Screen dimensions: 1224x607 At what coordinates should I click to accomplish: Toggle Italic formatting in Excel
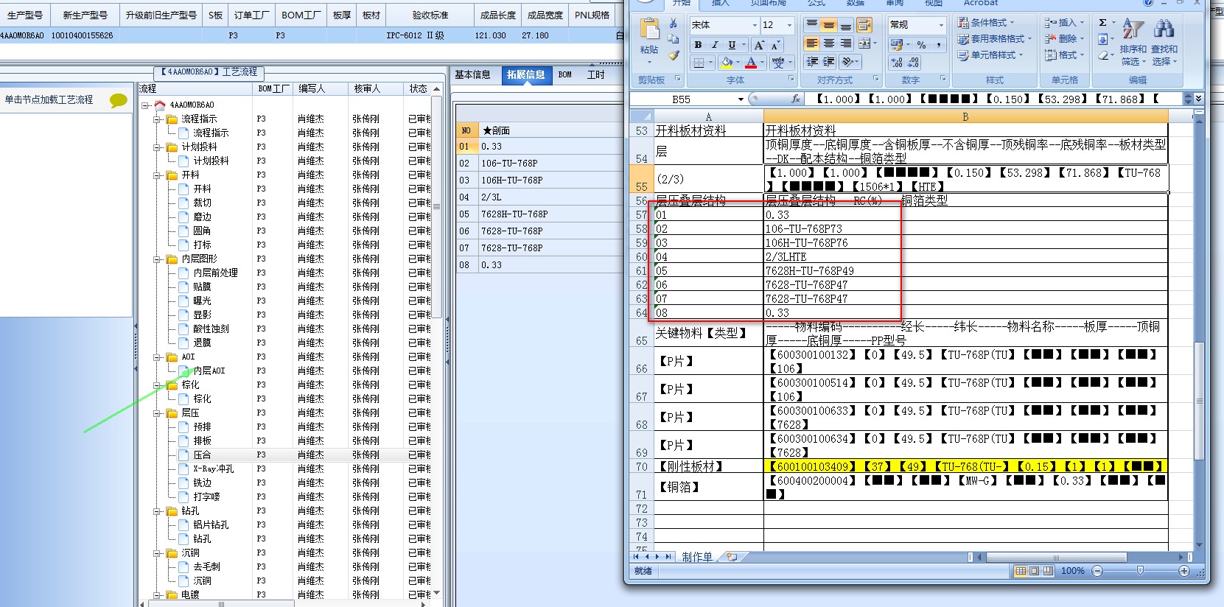pos(715,45)
